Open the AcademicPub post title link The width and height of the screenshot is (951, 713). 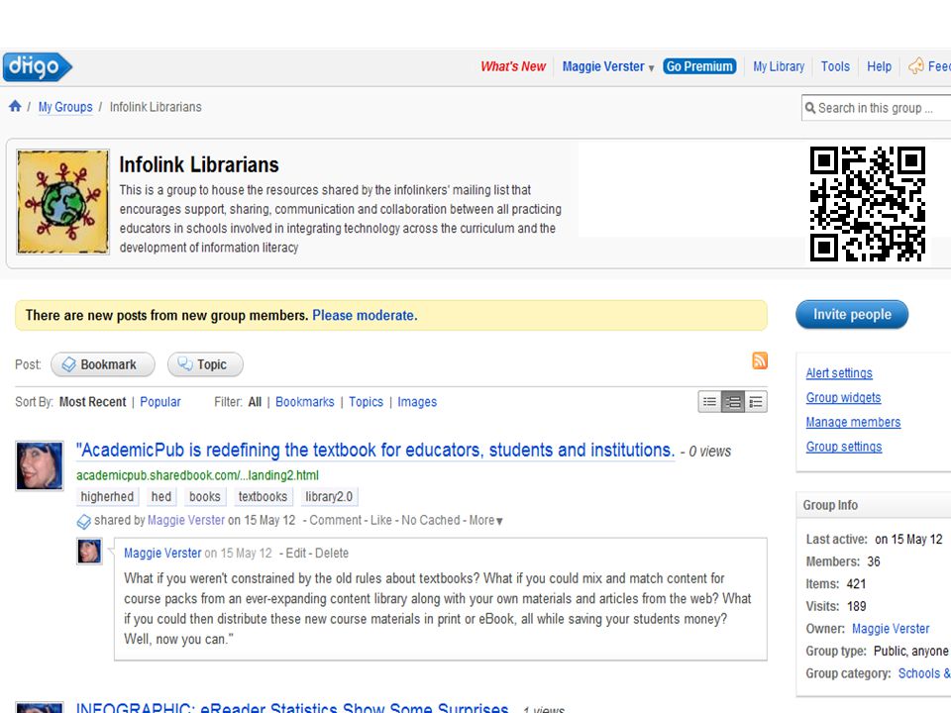[374, 451]
